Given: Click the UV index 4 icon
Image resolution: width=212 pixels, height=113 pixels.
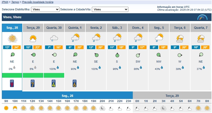Looking at the screenshot, I should (54, 83).
